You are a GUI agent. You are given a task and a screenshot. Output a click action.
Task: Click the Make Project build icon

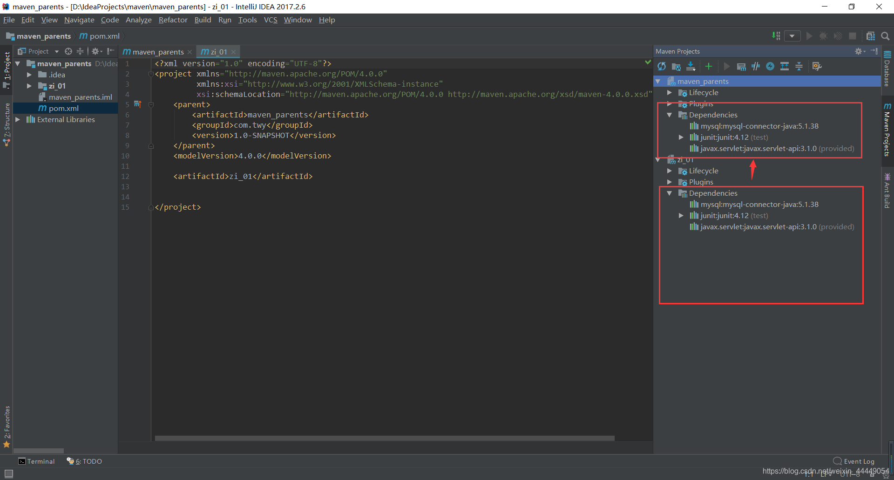click(776, 36)
